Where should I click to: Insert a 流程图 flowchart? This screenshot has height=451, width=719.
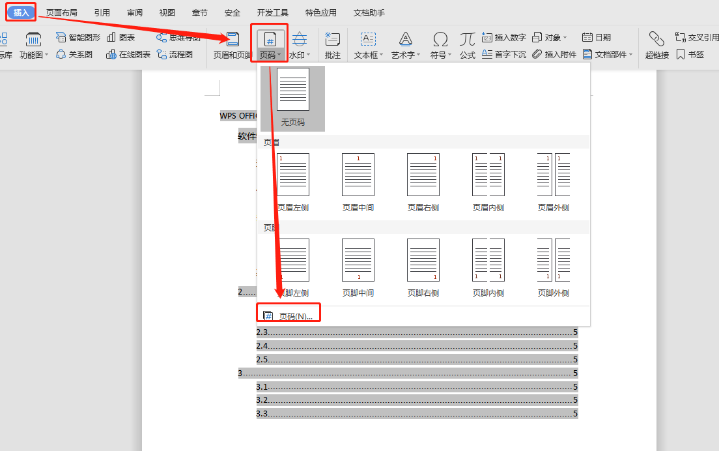[x=175, y=54]
